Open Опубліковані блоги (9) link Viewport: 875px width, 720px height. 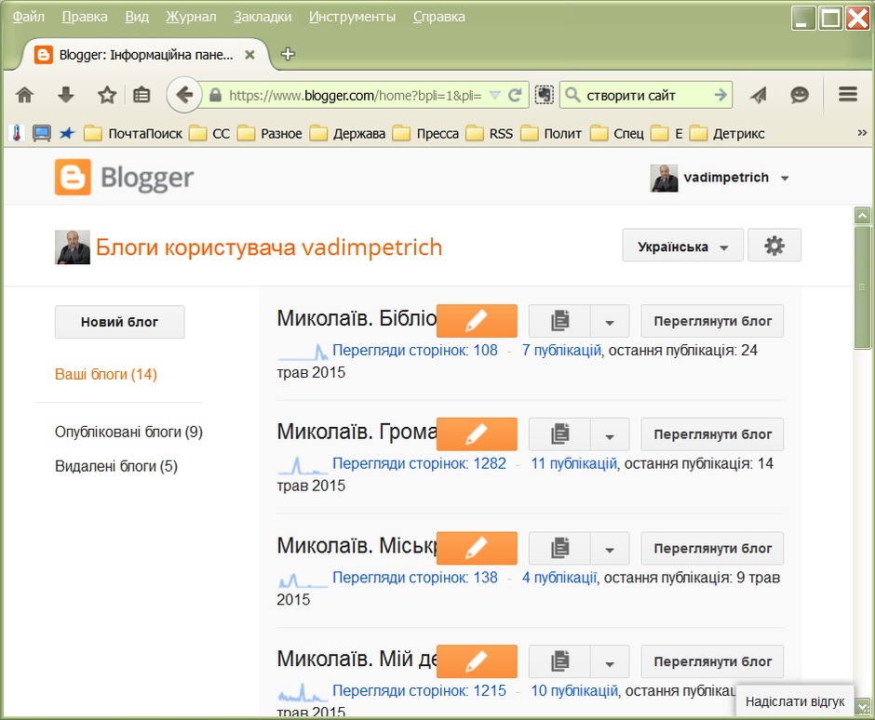[128, 433]
